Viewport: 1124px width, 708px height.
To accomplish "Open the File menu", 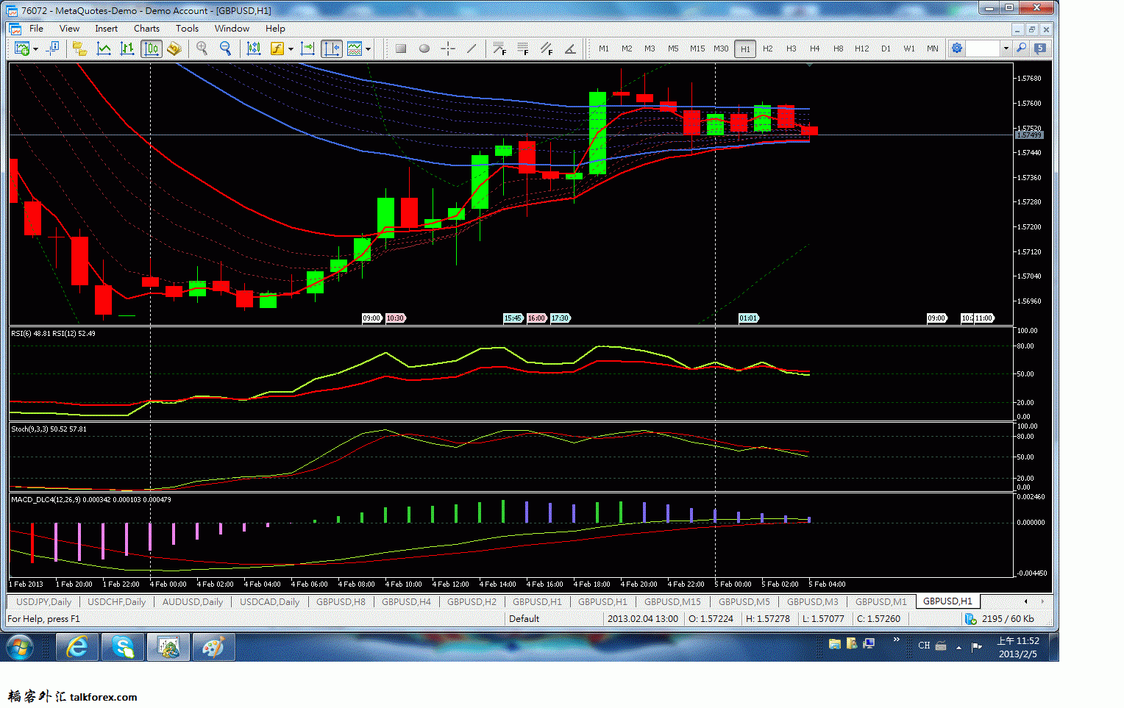I will tap(36, 29).
